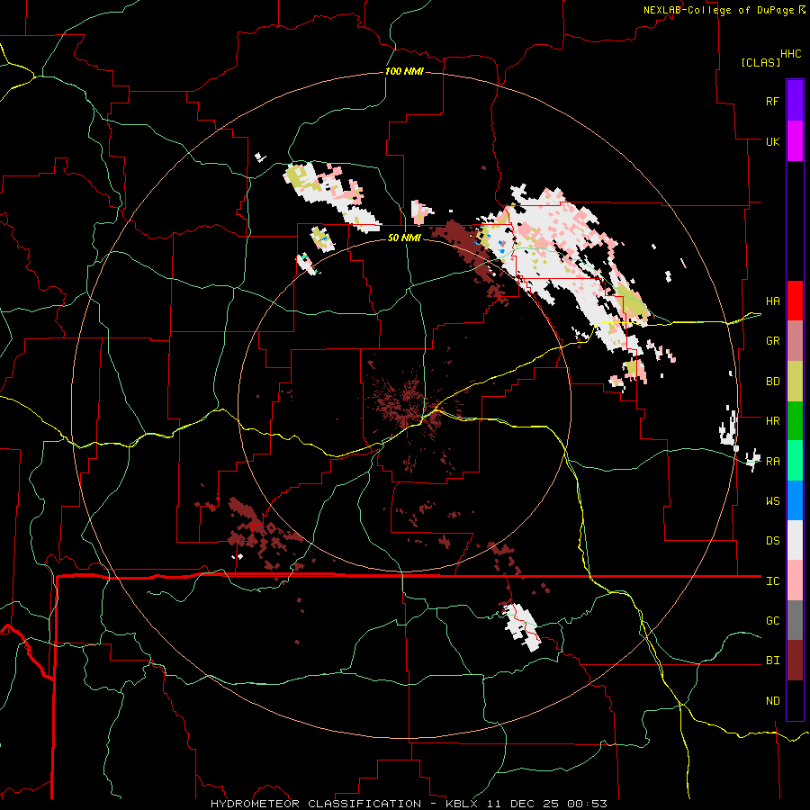Click the ND black legend color block

[795, 700]
